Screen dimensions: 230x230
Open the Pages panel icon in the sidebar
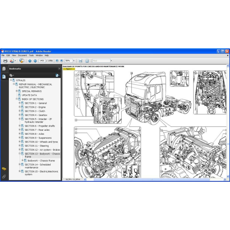pos(4,69)
